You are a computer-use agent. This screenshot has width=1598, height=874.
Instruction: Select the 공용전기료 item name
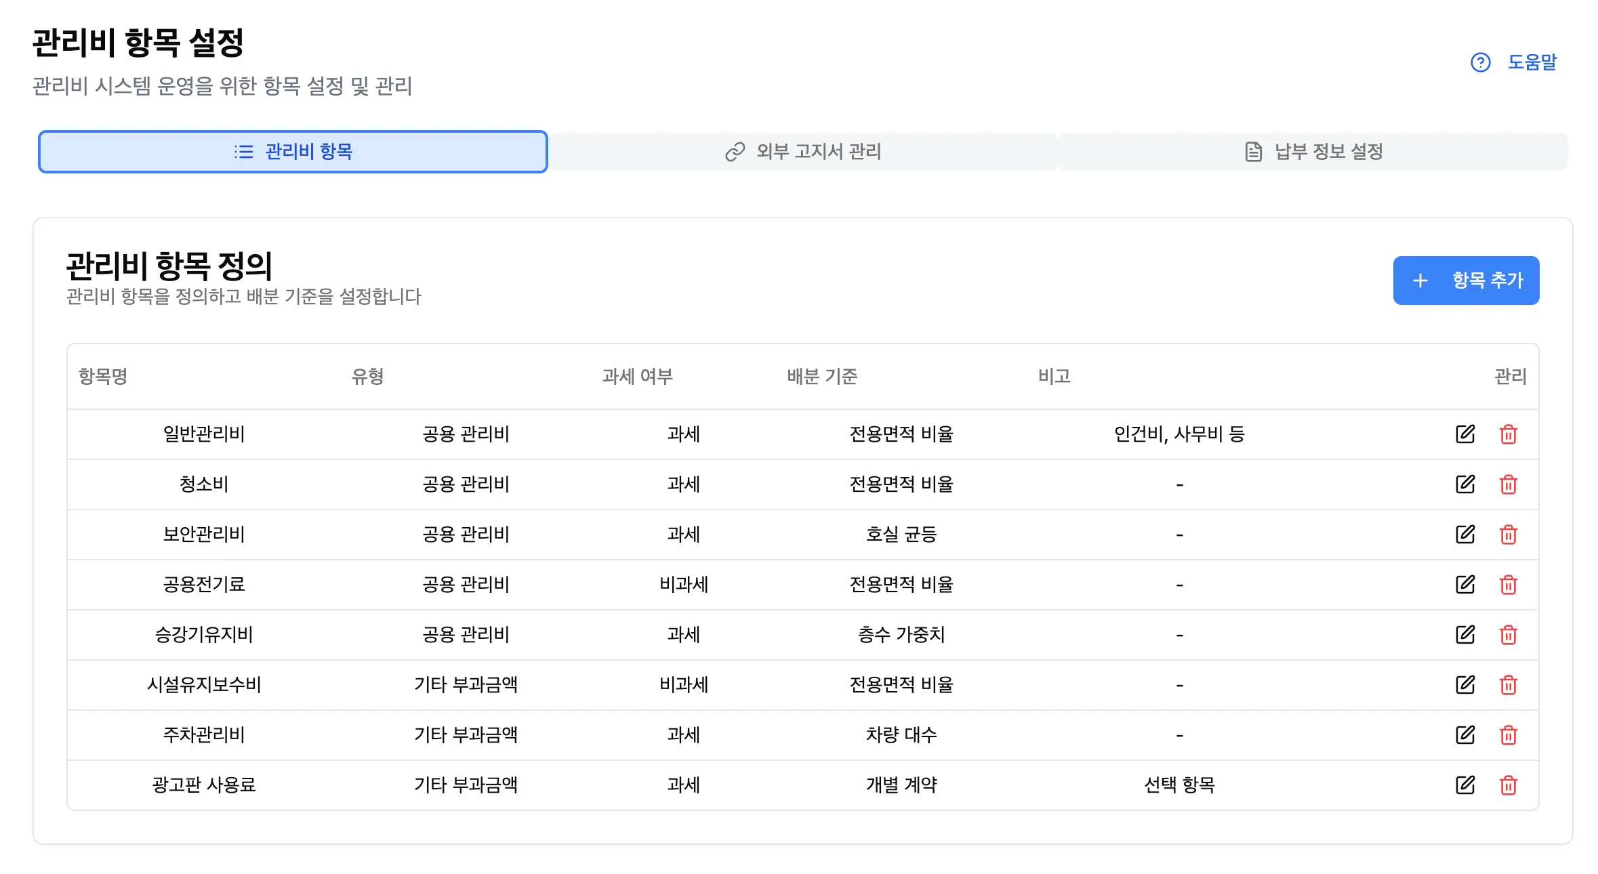tap(204, 584)
